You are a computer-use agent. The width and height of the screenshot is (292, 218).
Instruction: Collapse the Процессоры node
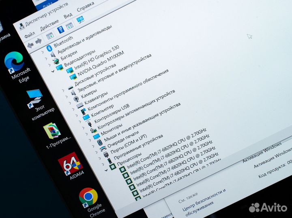106,170
